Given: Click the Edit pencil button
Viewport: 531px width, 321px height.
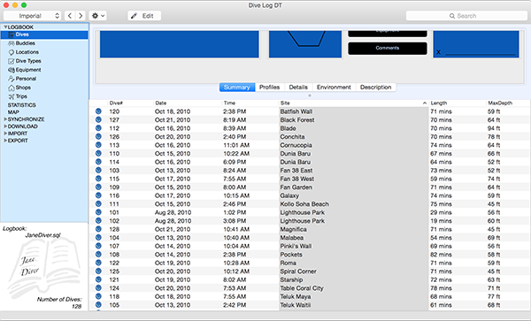Looking at the screenshot, I should coord(144,16).
